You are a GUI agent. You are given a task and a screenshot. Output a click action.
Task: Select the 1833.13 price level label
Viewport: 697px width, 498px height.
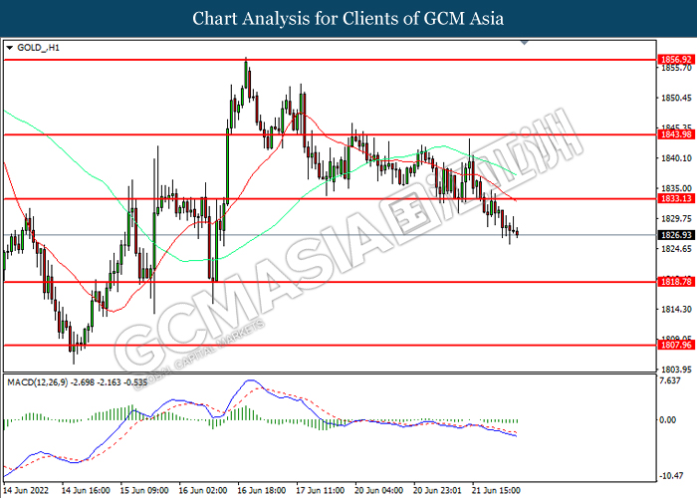676,199
